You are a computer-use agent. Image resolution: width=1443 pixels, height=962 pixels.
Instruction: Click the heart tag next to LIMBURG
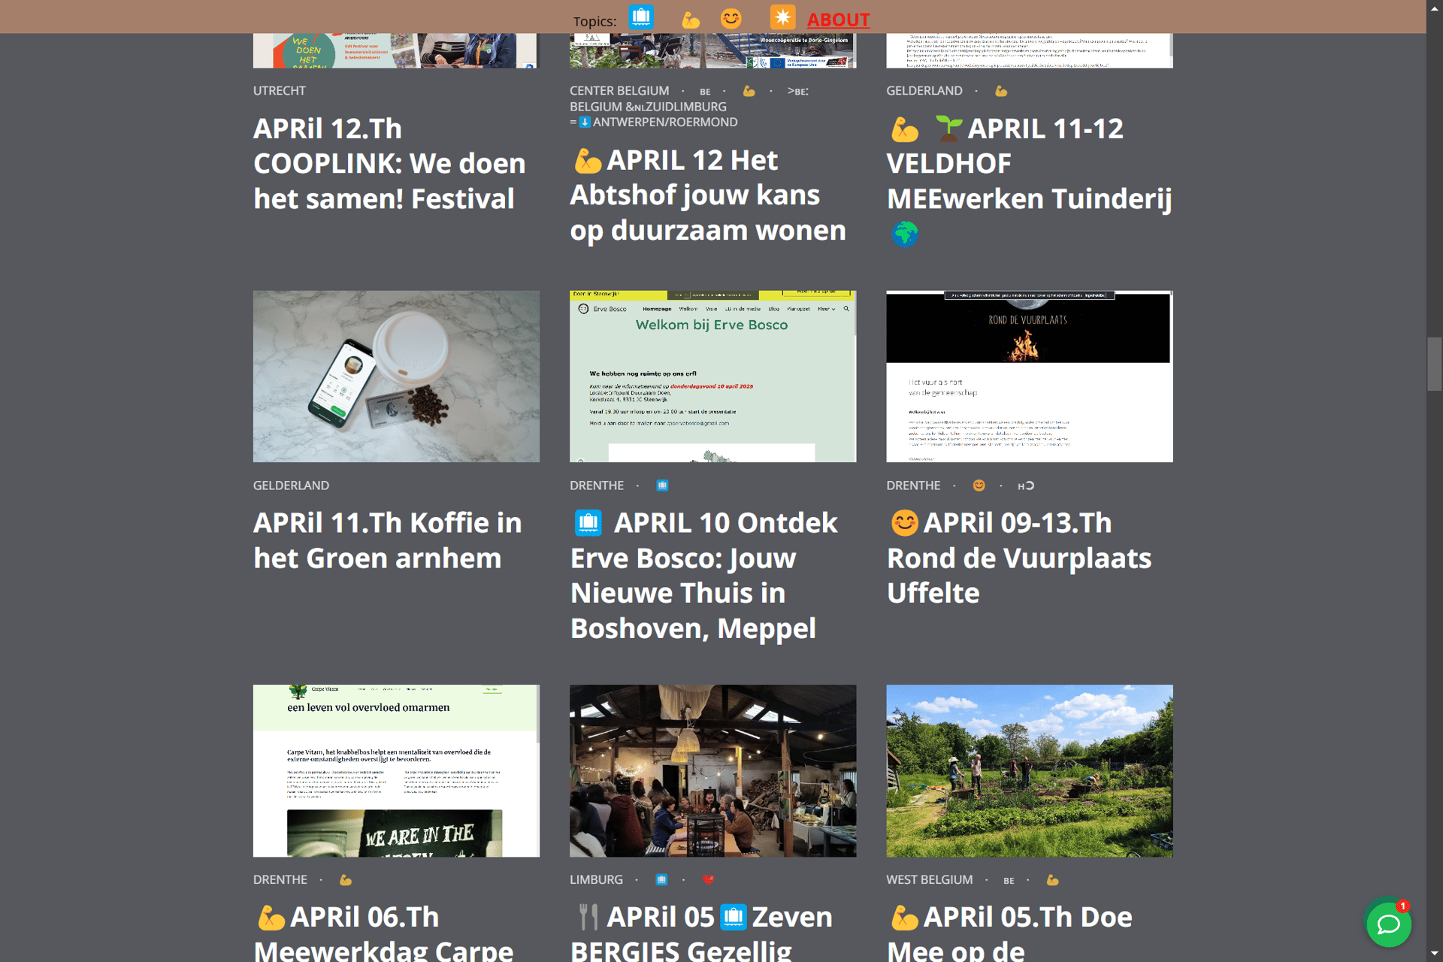click(x=708, y=880)
